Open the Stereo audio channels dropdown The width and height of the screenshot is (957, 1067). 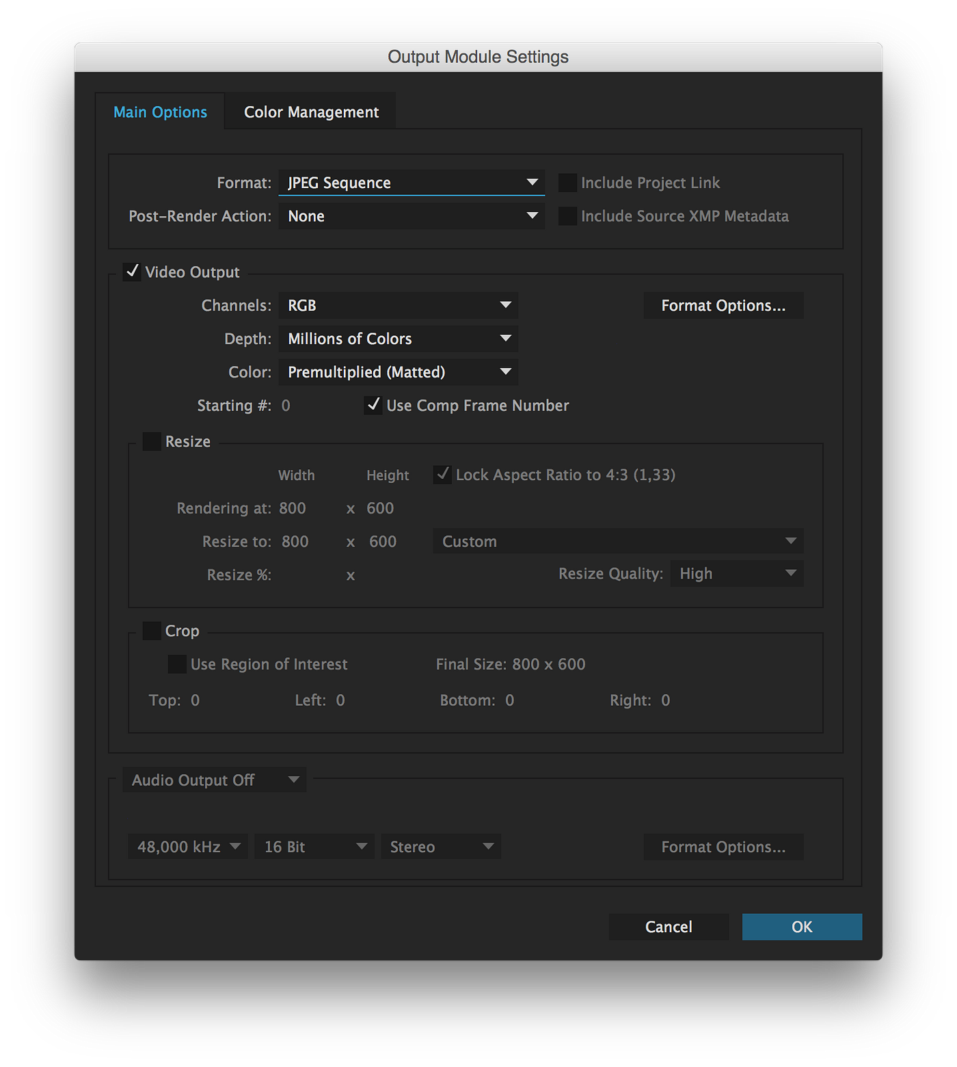(x=441, y=847)
